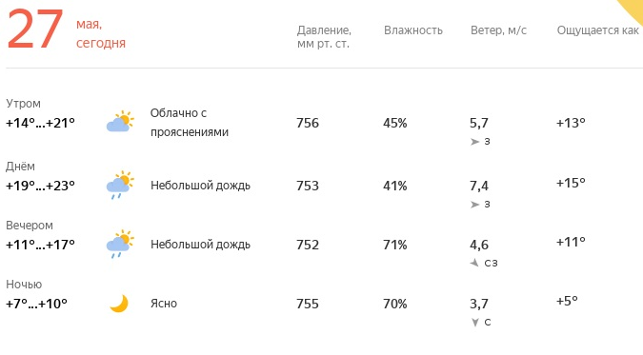643x355 pixels.
Task: Click the daytime west wind arrow
Action: [x=474, y=205]
